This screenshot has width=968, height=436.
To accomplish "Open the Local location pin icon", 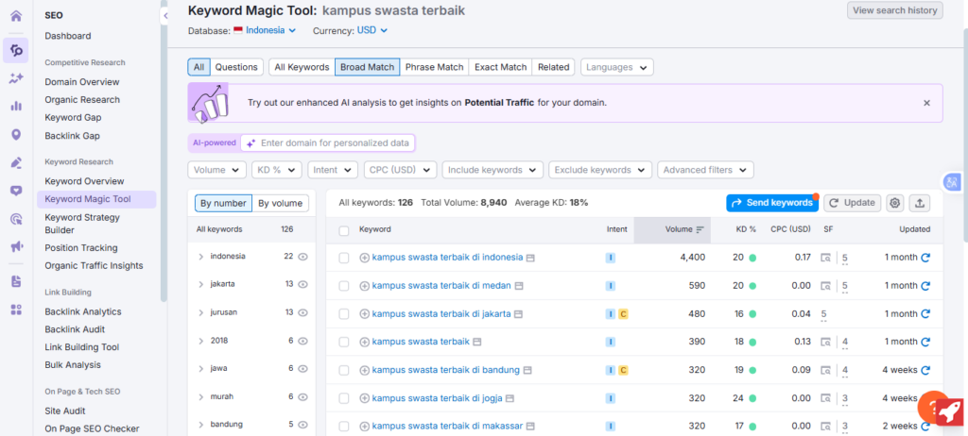I will click(x=15, y=134).
